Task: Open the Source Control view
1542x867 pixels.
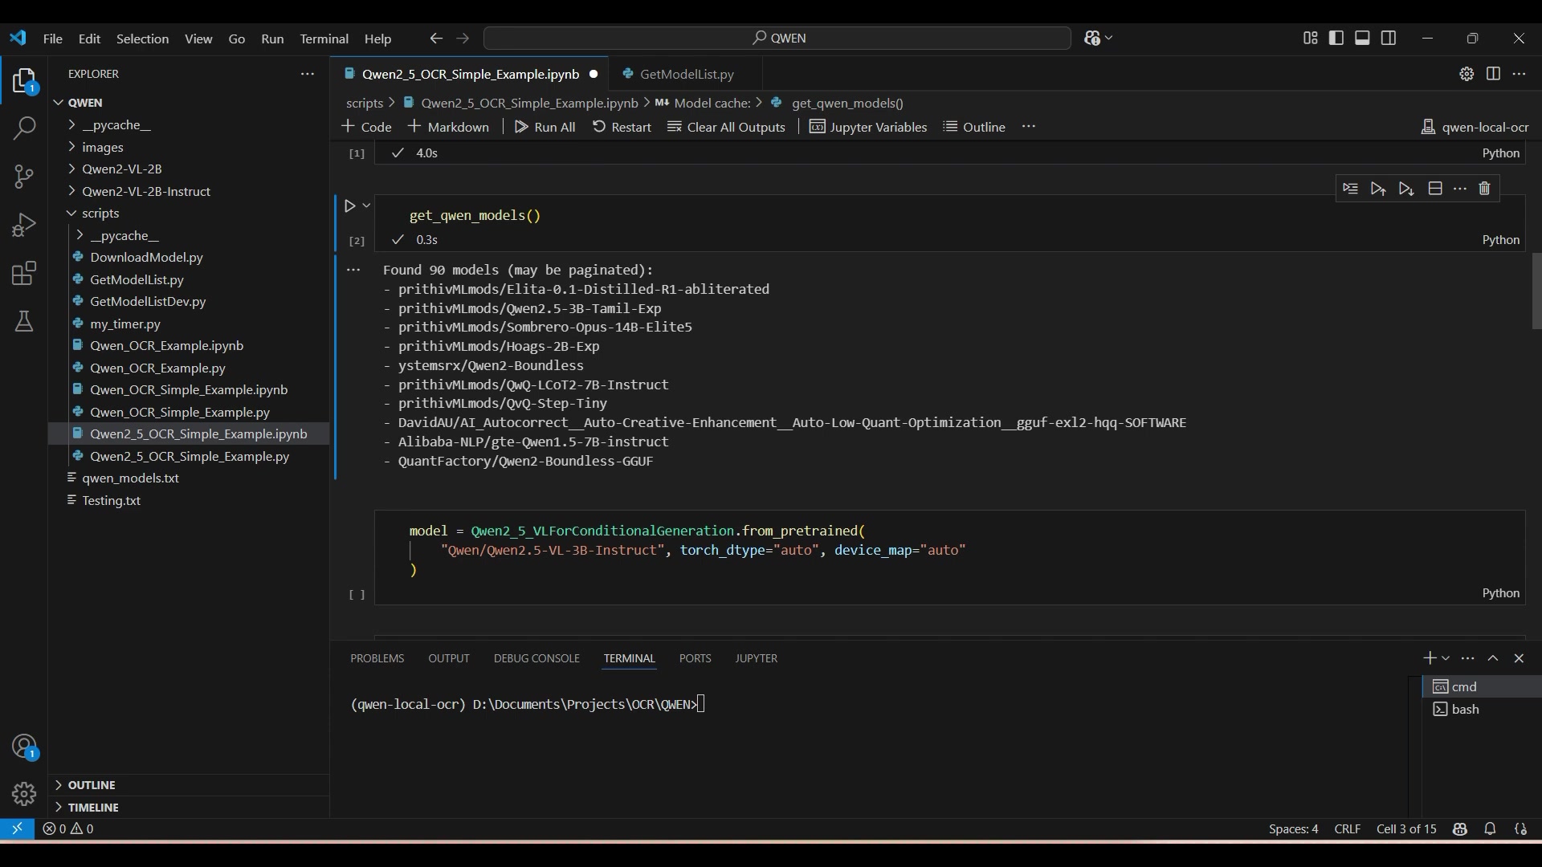Action: (x=24, y=177)
